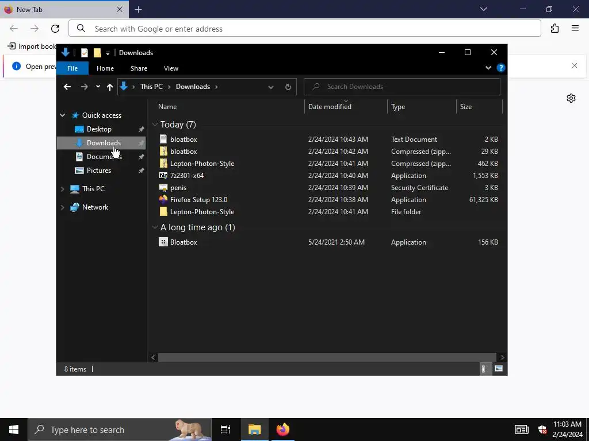Personalize new tab with gear icon
The width and height of the screenshot is (589, 441).
tap(571, 98)
